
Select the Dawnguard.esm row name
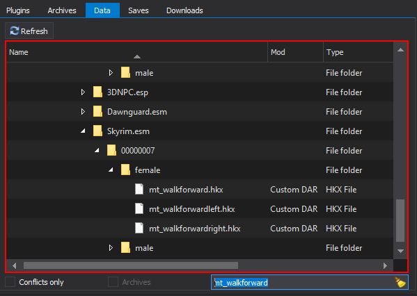[x=137, y=112]
